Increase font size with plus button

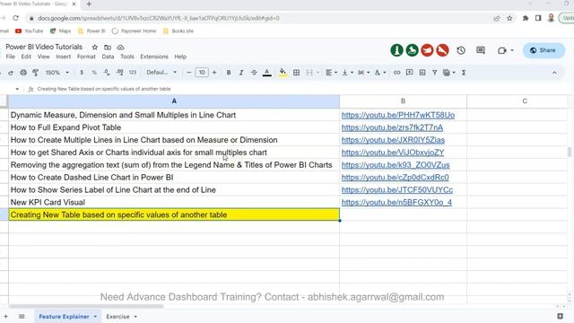point(214,73)
